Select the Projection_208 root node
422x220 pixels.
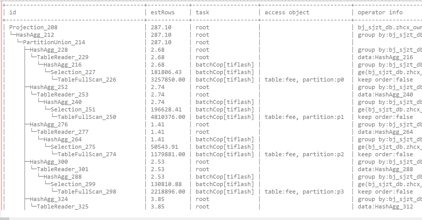pyautogui.click(x=33, y=27)
